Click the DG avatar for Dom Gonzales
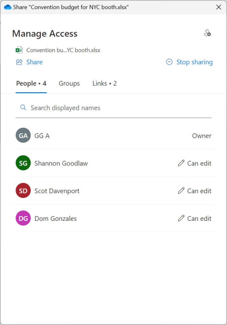This screenshot has height=325, width=227. click(23, 218)
